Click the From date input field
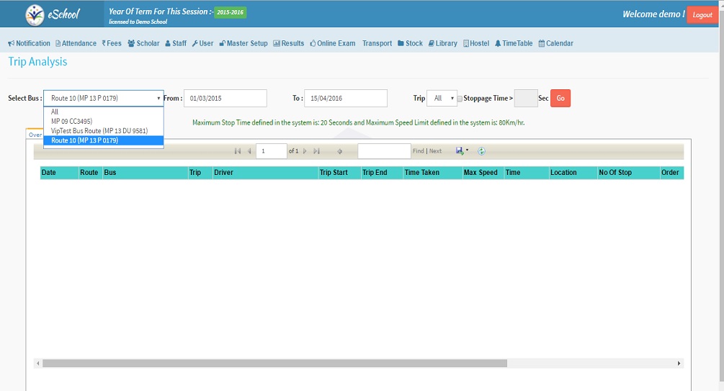The image size is (724, 391). 225,98
